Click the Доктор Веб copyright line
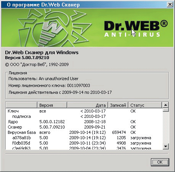 coord(37,64)
